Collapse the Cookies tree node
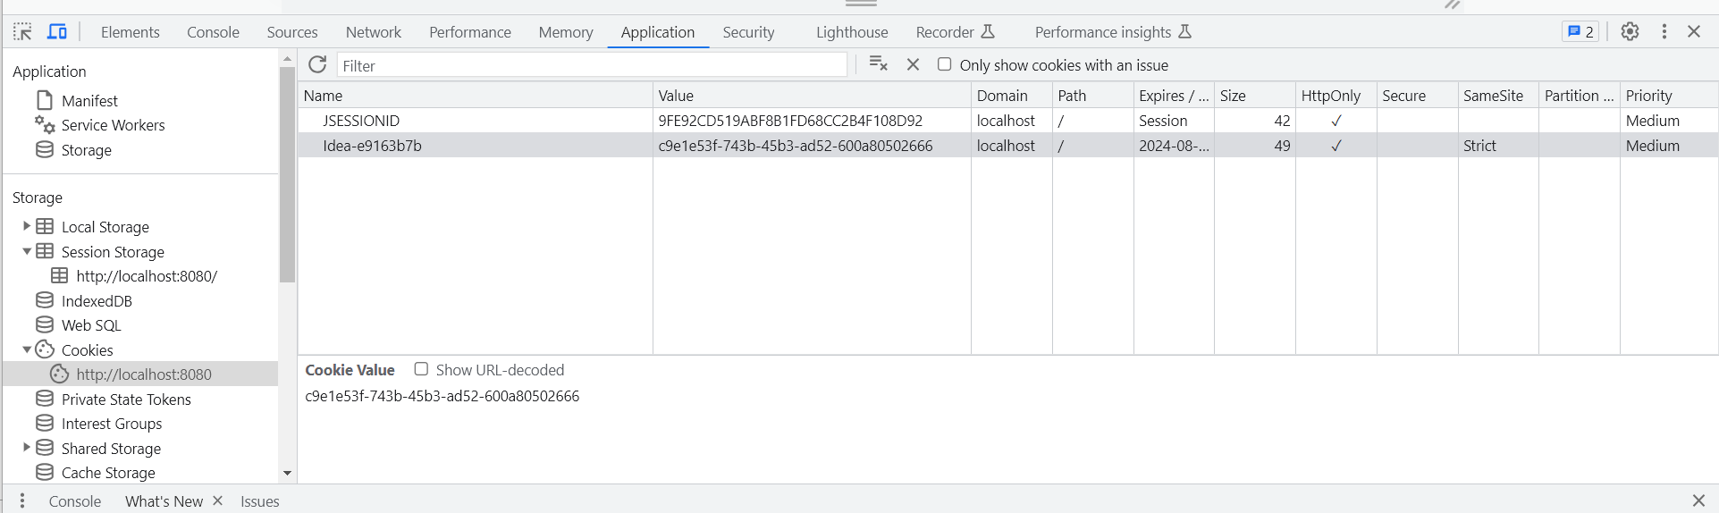 27,349
